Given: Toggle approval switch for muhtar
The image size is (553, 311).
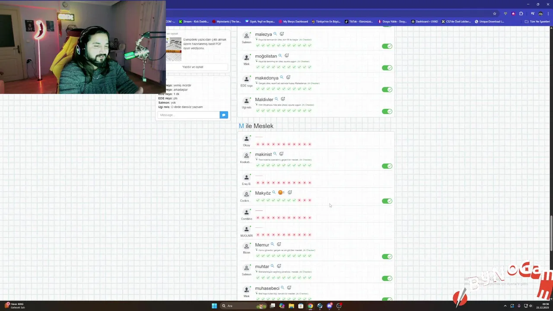Looking at the screenshot, I should [x=387, y=278].
